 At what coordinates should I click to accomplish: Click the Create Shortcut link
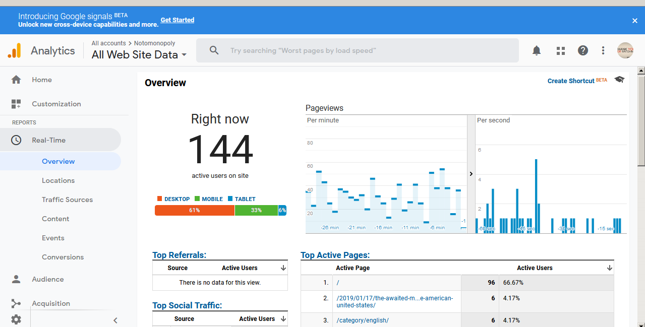click(x=571, y=81)
